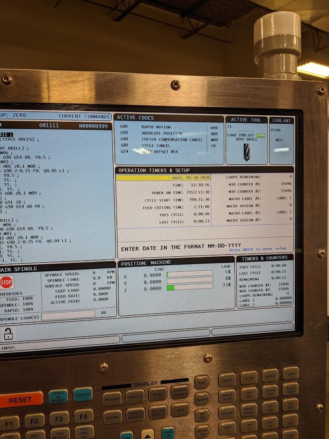Toggle the COOLANT key
Screen dimensions: 329x439
click(227, 413)
